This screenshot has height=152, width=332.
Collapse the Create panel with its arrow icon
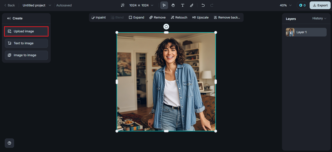(x=9, y=18)
